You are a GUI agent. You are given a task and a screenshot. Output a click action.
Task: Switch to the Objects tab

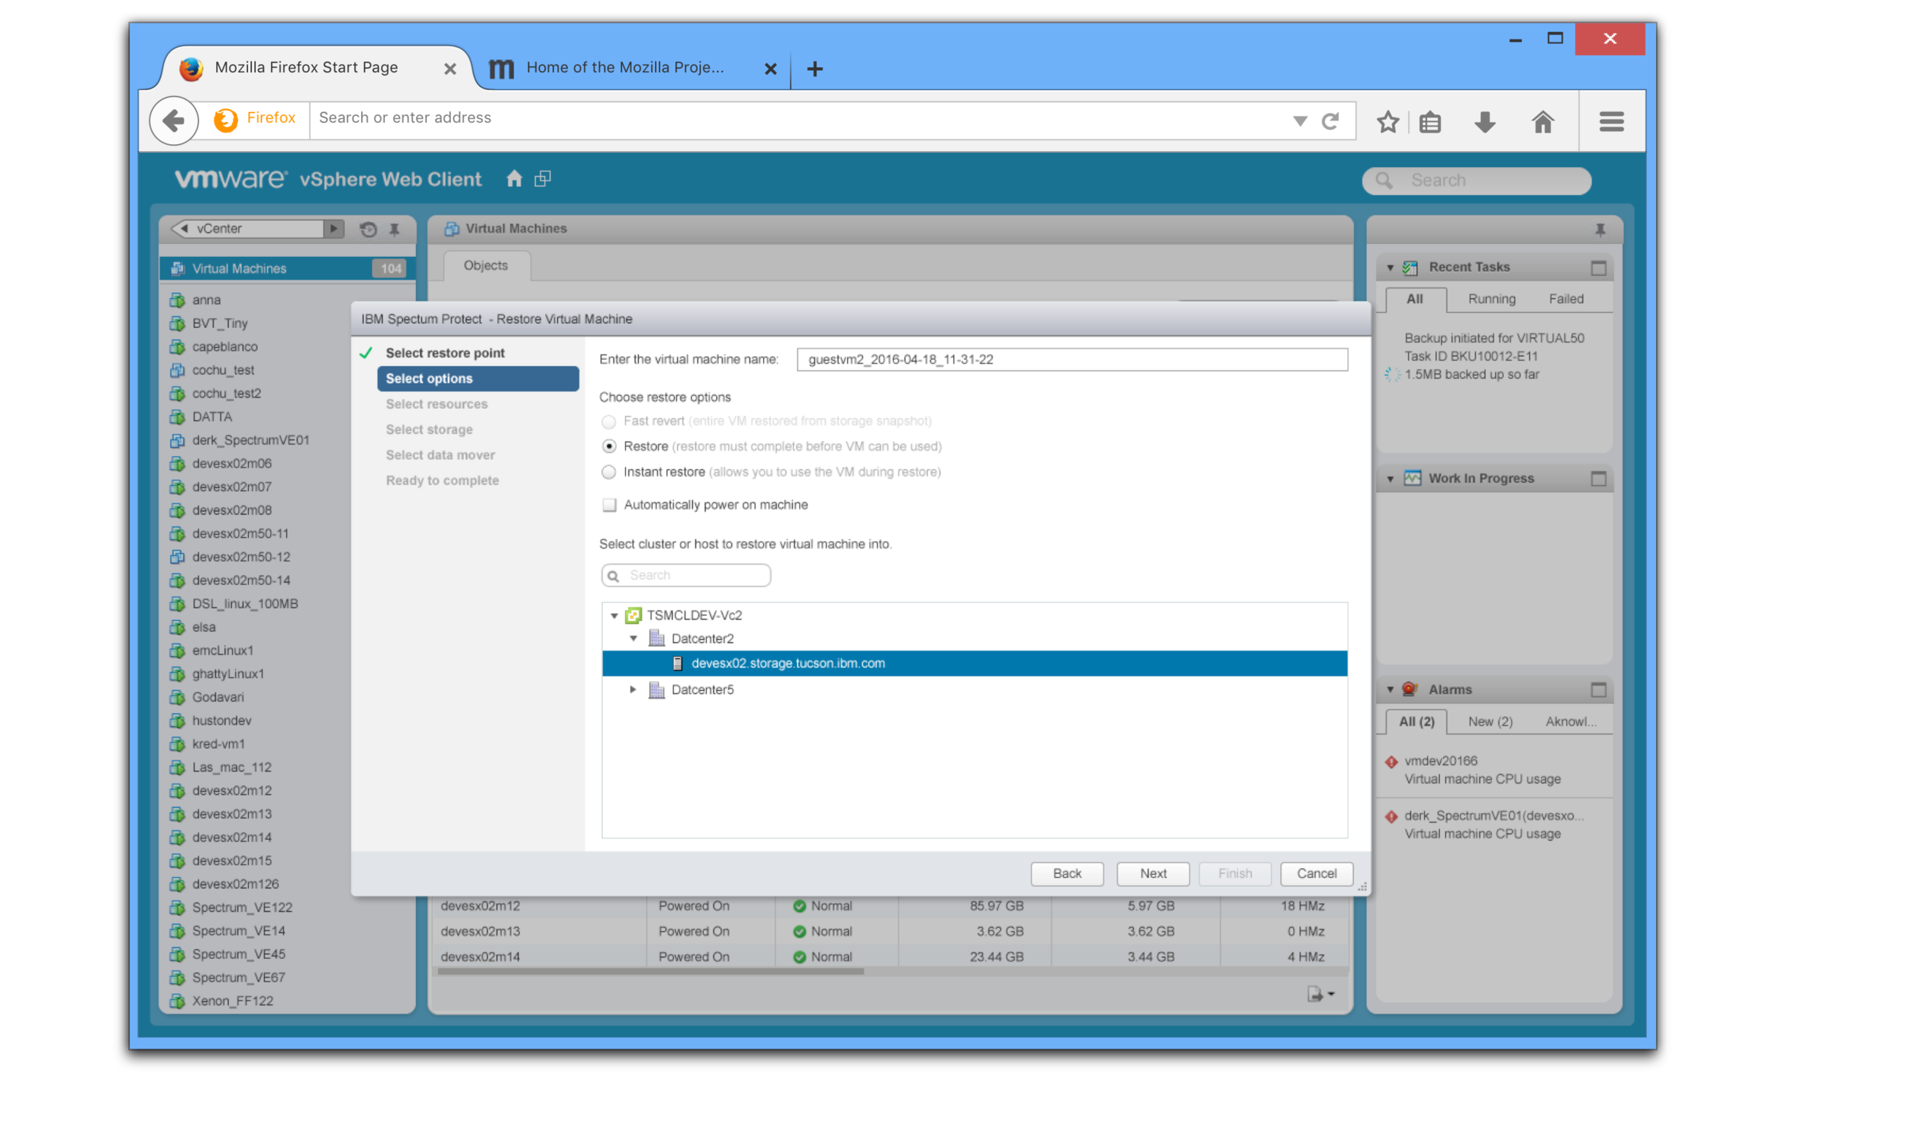(486, 265)
